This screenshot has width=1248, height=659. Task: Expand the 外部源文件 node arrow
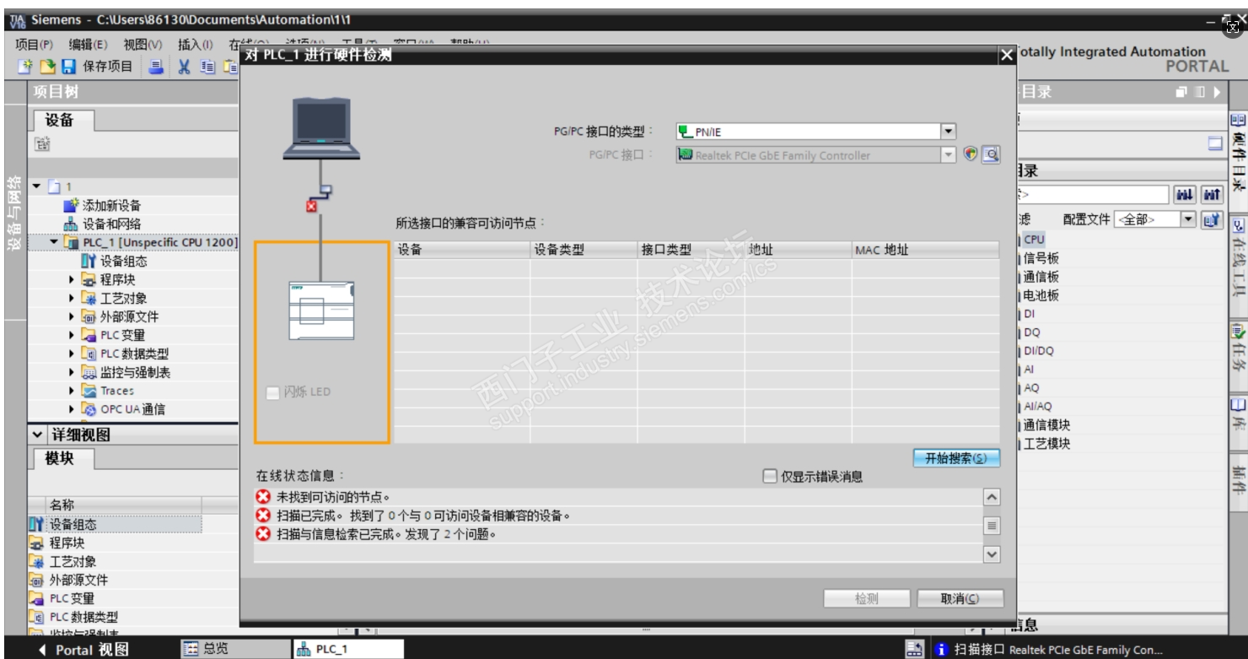point(72,317)
